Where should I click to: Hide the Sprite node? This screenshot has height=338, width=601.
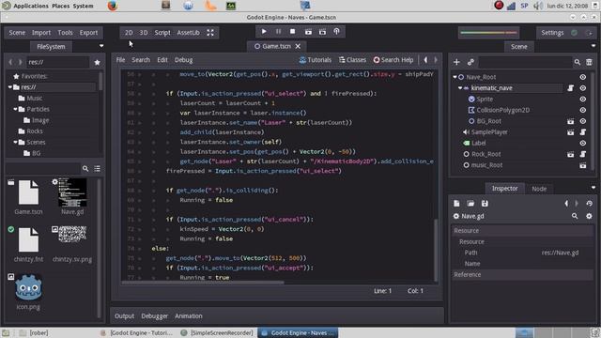coord(582,100)
